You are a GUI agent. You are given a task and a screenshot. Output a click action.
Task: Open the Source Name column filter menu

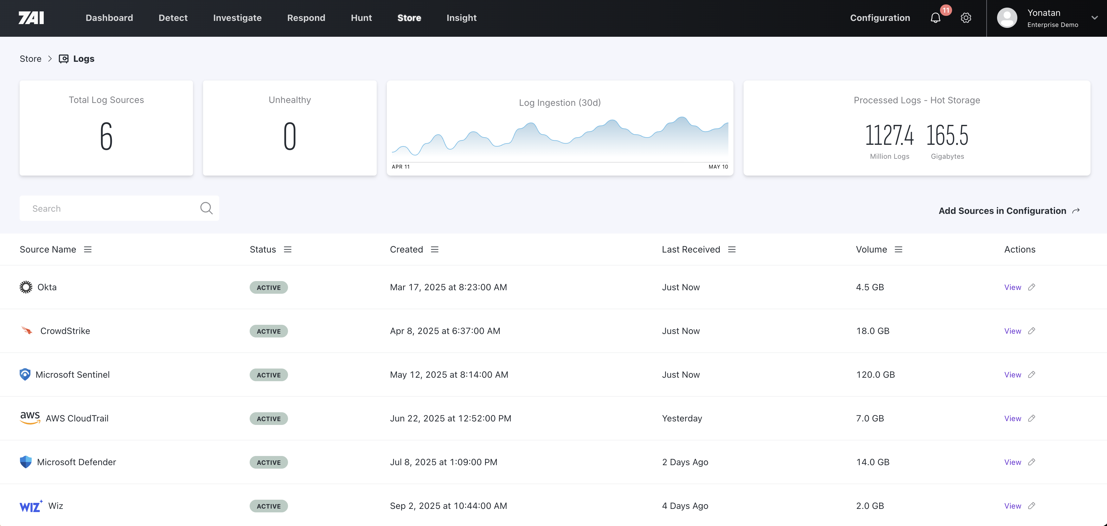88,249
